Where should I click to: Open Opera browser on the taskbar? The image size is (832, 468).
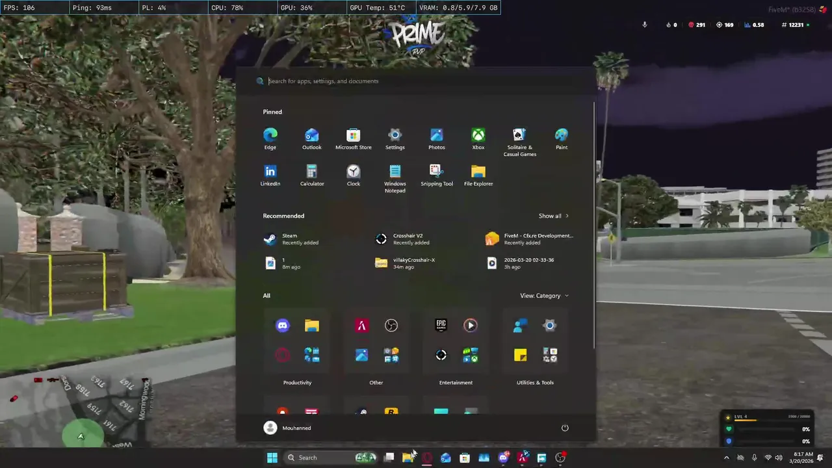click(426, 458)
